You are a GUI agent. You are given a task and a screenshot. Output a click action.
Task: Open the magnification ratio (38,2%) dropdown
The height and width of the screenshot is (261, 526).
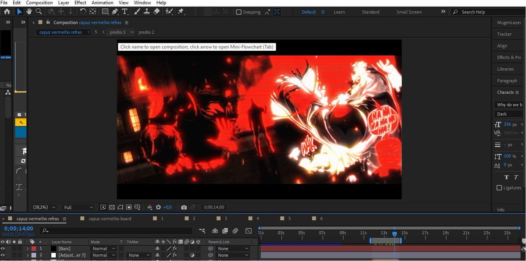click(x=44, y=207)
